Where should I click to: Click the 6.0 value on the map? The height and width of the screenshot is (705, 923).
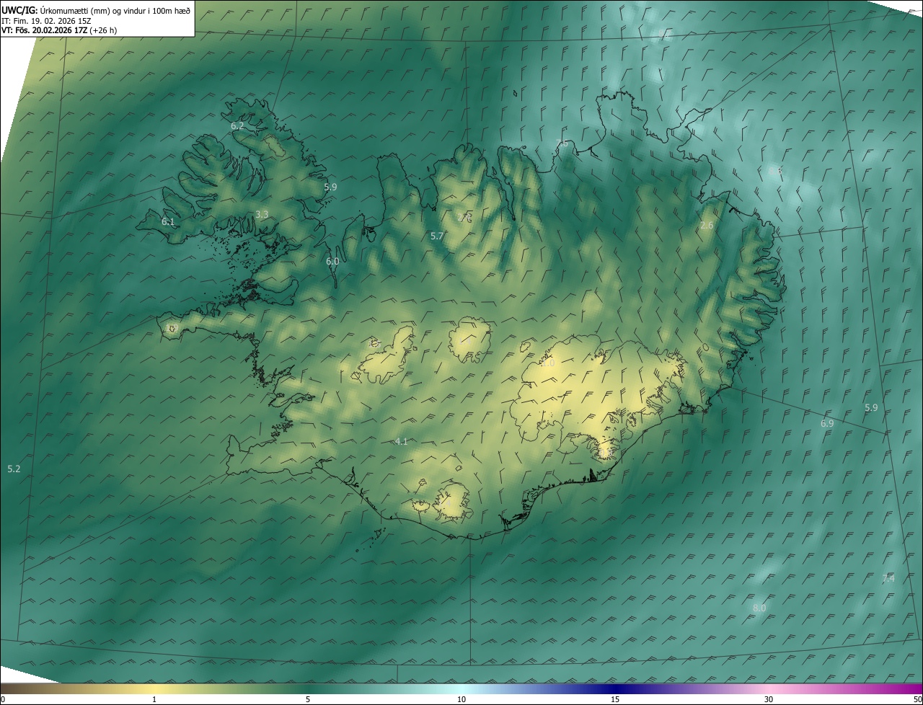pyautogui.click(x=332, y=262)
